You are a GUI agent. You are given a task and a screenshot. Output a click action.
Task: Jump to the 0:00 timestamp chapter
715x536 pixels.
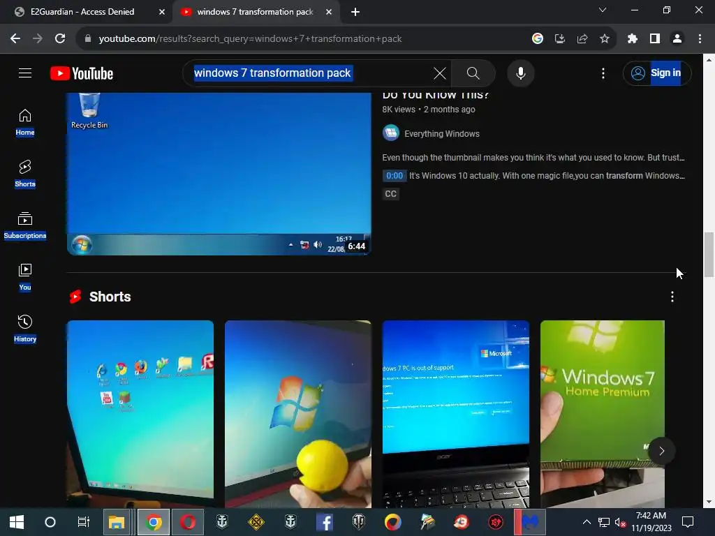[x=395, y=175]
